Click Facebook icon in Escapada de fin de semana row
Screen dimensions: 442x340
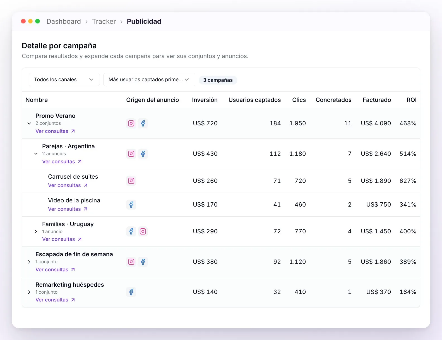click(143, 262)
